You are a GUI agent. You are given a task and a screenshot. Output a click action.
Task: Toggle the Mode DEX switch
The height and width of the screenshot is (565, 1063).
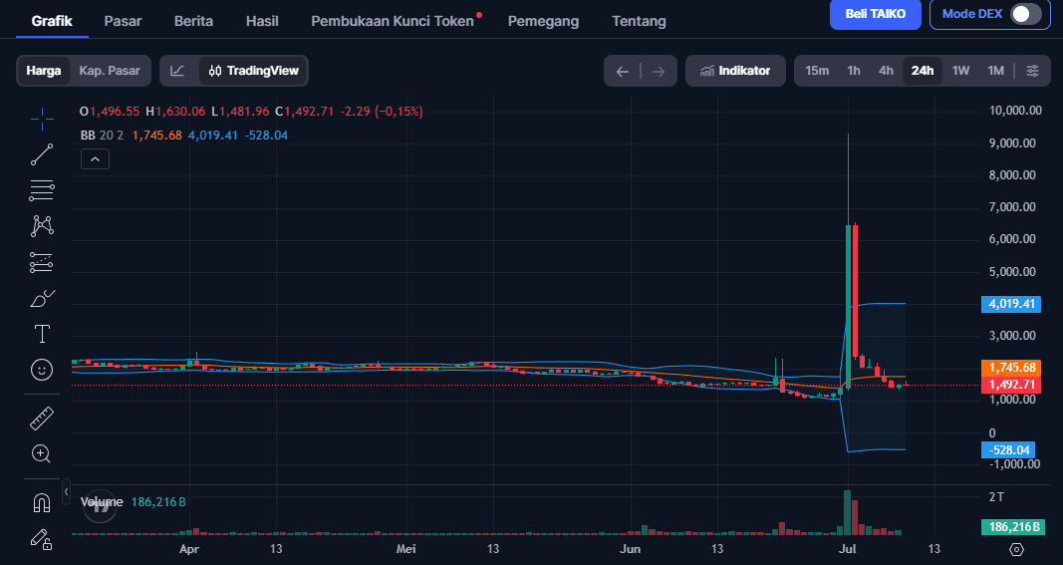pos(1026,14)
